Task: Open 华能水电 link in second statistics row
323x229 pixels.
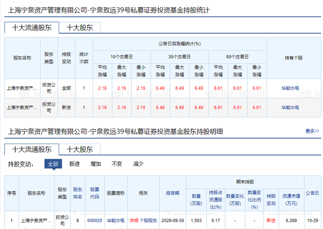Action: 290,108
